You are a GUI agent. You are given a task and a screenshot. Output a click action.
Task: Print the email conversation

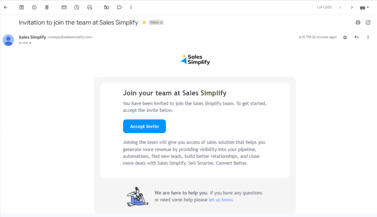(358, 22)
